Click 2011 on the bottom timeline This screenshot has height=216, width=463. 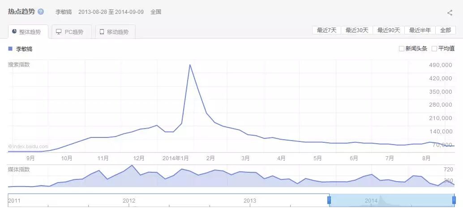tap(14, 201)
